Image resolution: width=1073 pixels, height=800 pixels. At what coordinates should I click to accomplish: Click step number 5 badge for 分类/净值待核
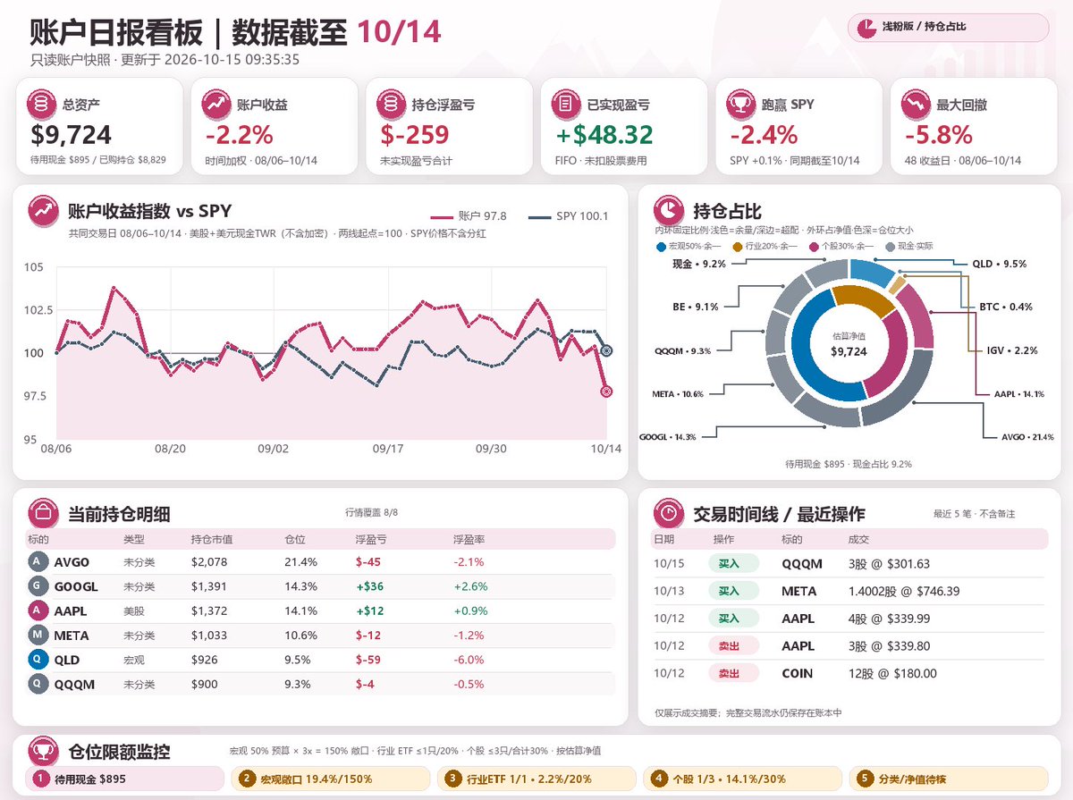[864, 779]
